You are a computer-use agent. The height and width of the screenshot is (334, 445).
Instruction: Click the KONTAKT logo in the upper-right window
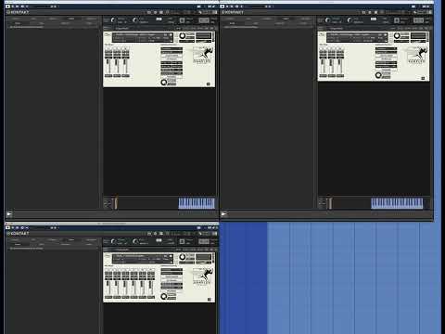[233, 12]
